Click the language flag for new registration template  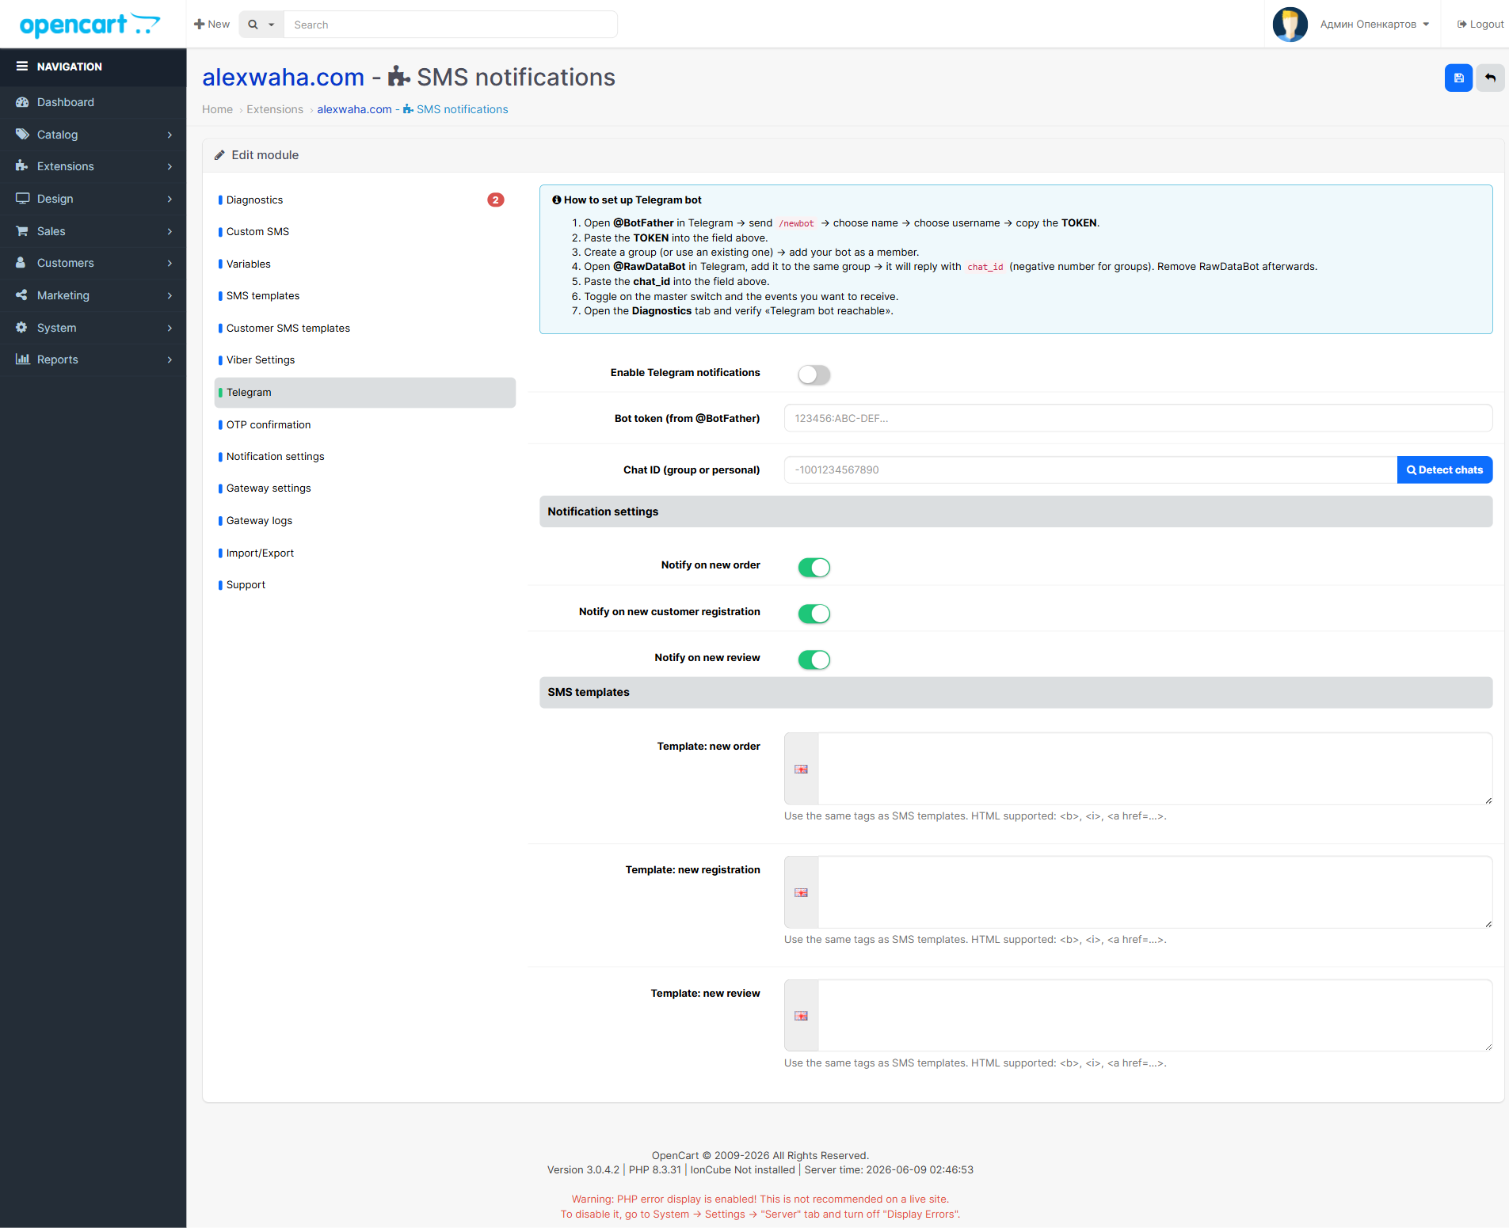pos(801,892)
